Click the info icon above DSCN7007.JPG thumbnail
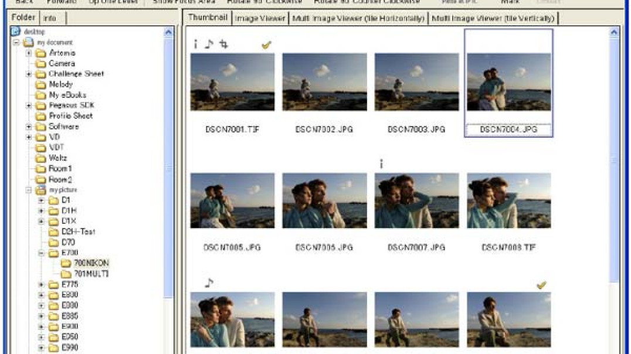Screen dimensions: 631x354 381,164
